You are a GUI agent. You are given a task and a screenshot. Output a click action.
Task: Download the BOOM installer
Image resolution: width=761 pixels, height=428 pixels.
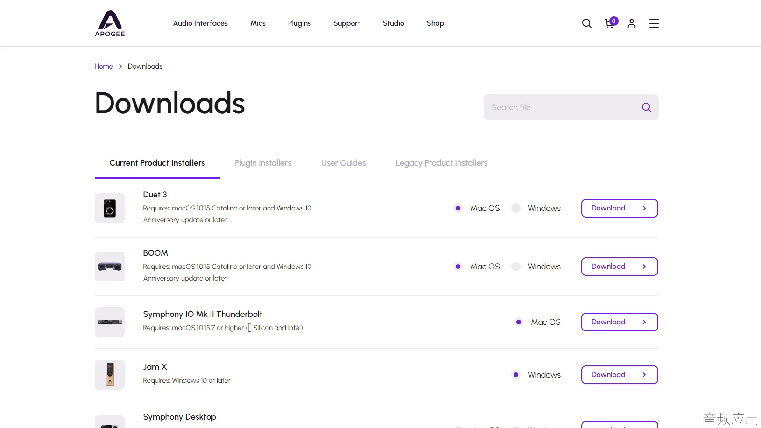pyautogui.click(x=620, y=267)
